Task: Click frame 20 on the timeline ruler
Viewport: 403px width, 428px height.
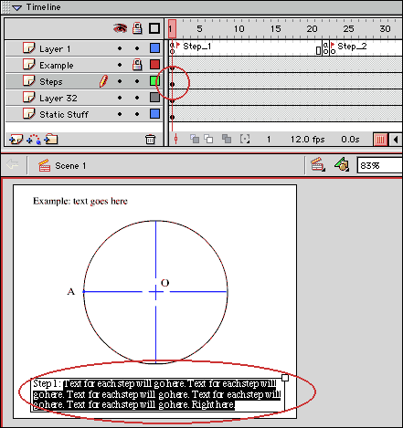Action: pyautogui.click(x=312, y=29)
